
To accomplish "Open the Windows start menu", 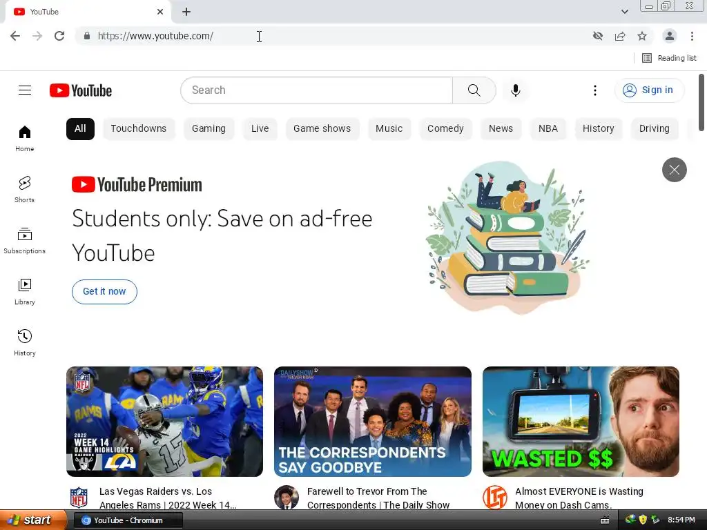I will pos(33,520).
